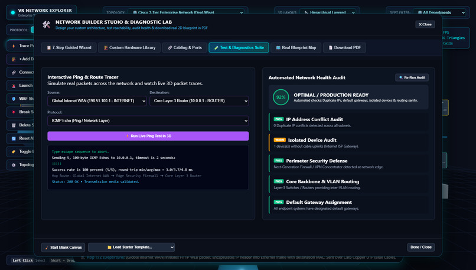The image size is (476, 270).
Task: Click + Add icon in background sidebar
Action: [14, 59]
